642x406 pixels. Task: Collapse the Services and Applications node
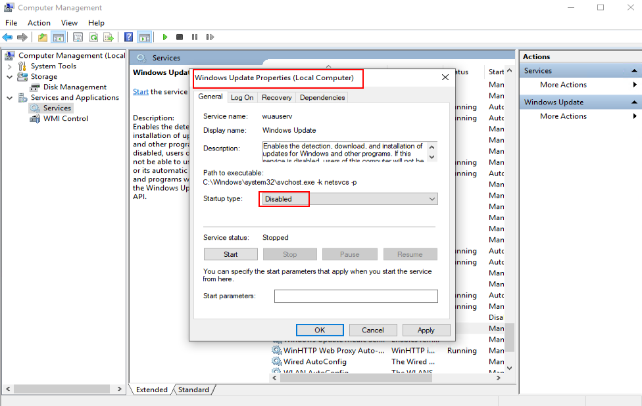pyautogui.click(x=9, y=98)
